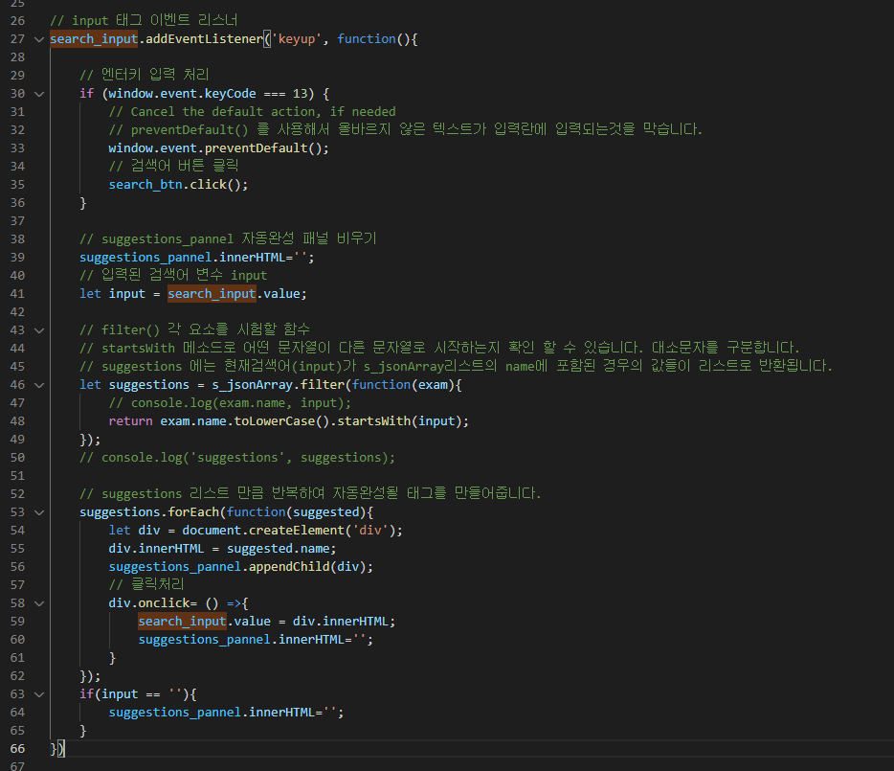The height and width of the screenshot is (771, 894).
Task: Click suggestions_pannel on line 39
Action: pyautogui.click(x=145, y=258)
